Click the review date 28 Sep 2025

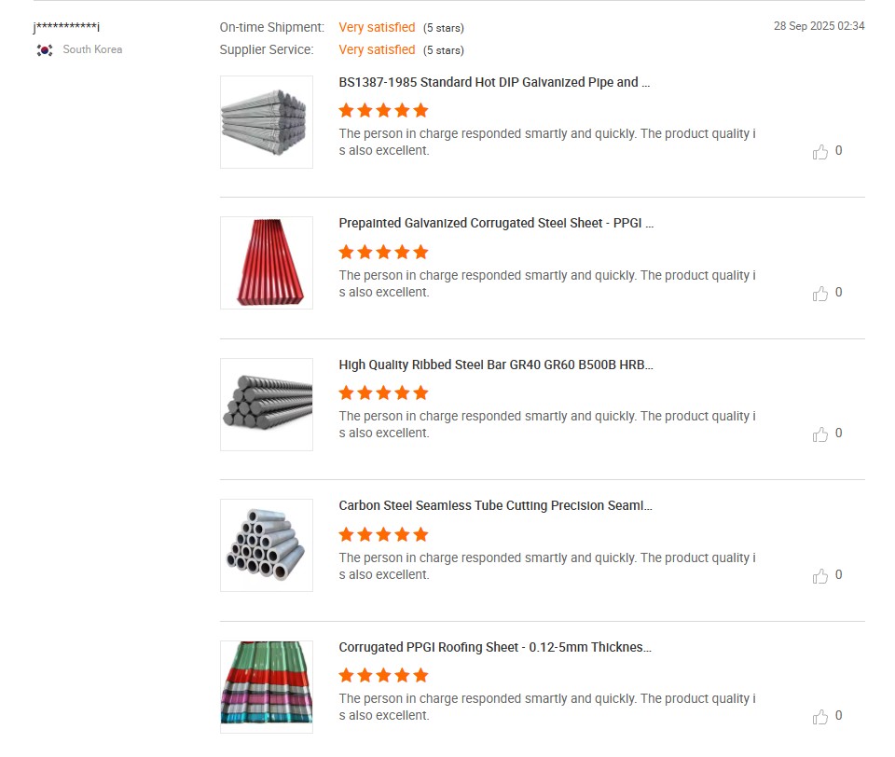[x=819, y=26]
